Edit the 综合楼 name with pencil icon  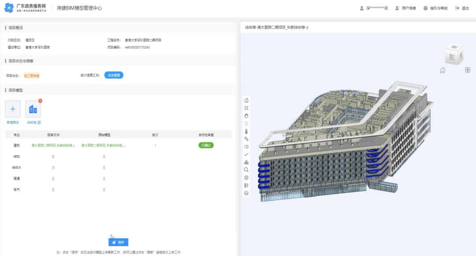pyautogui.click(x=39, y=122)
